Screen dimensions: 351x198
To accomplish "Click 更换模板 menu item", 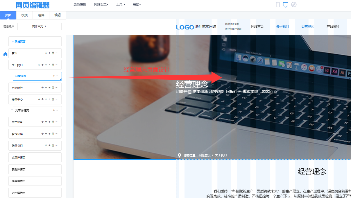I will (80, 5).
